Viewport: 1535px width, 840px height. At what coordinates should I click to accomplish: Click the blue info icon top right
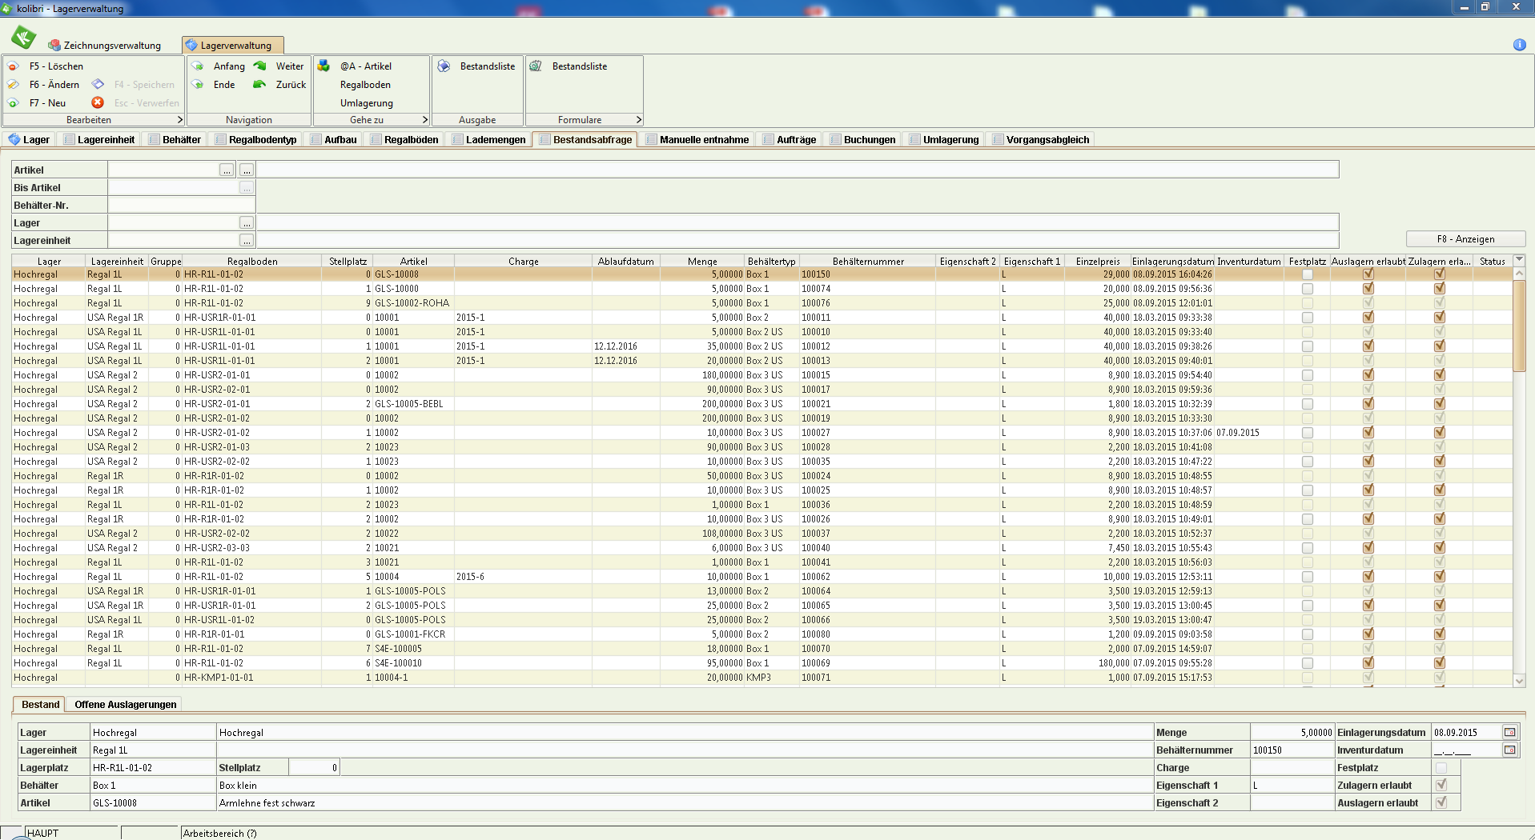[x=1519, y=45]
